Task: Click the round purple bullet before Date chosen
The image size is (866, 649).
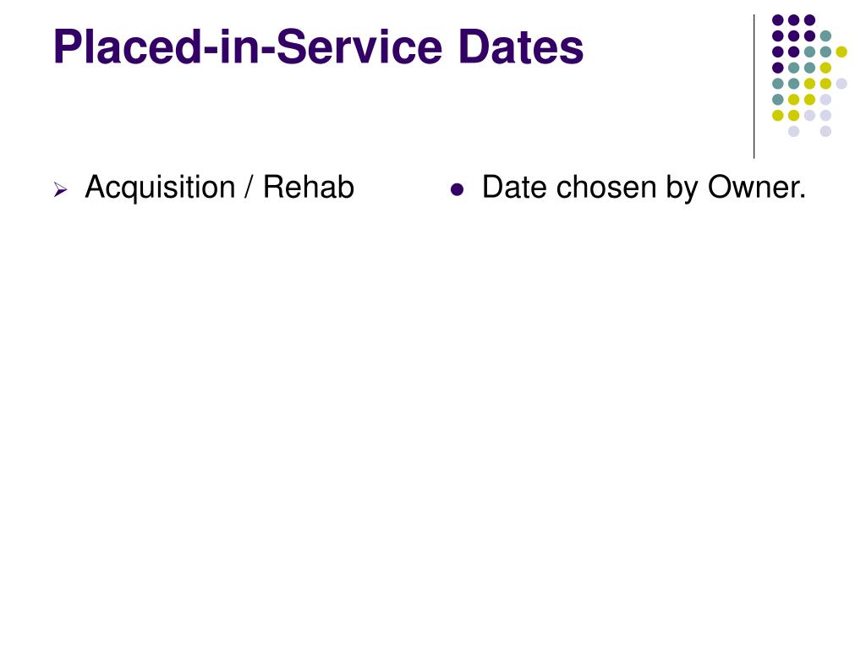Action: [x=457, y=190]
